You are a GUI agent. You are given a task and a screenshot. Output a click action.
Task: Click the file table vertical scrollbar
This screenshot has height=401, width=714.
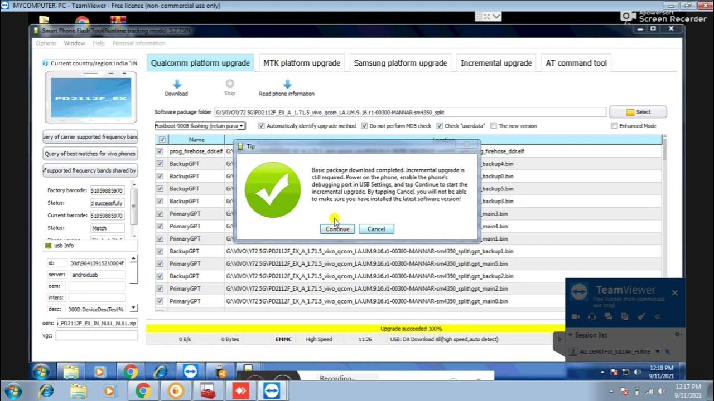coord(663,223)
